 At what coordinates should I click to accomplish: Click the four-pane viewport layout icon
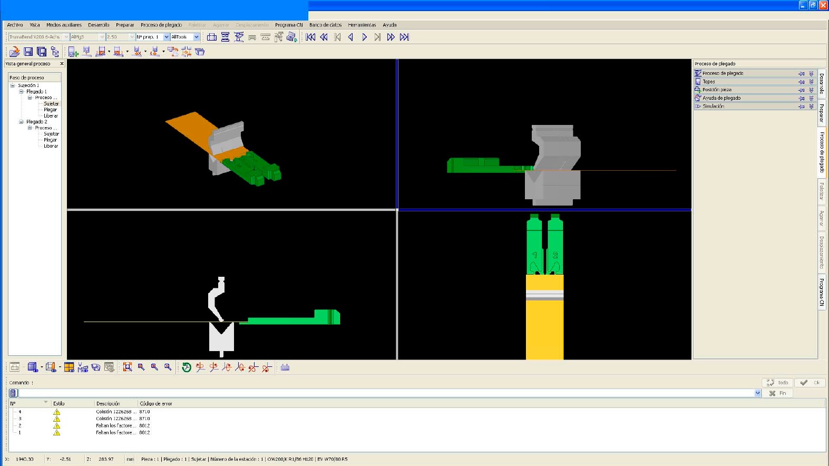point(69,367)
